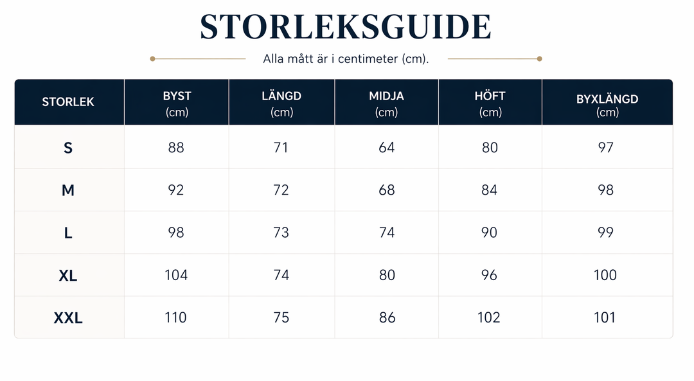Screen dimensions: 694x381
Task: Select the size XXL row label
Action: pyautogui.click(x=67, y=318)
